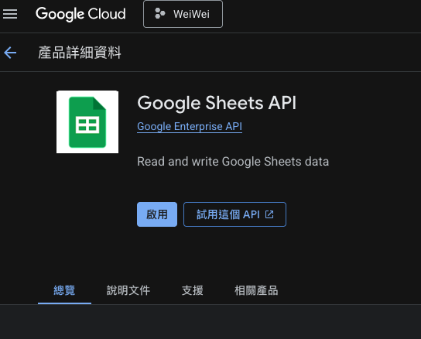421x339 pixels.
Task: Click the Read and write Google Sheets data description
Action: point(233,162)
